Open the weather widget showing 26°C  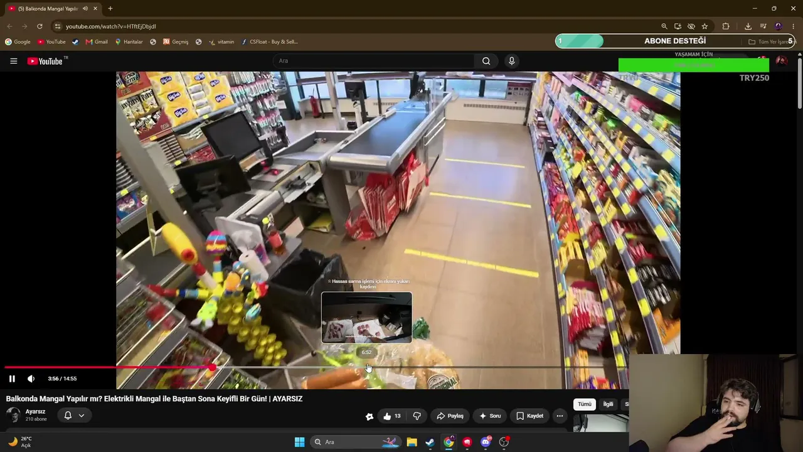tap(19, 442)
